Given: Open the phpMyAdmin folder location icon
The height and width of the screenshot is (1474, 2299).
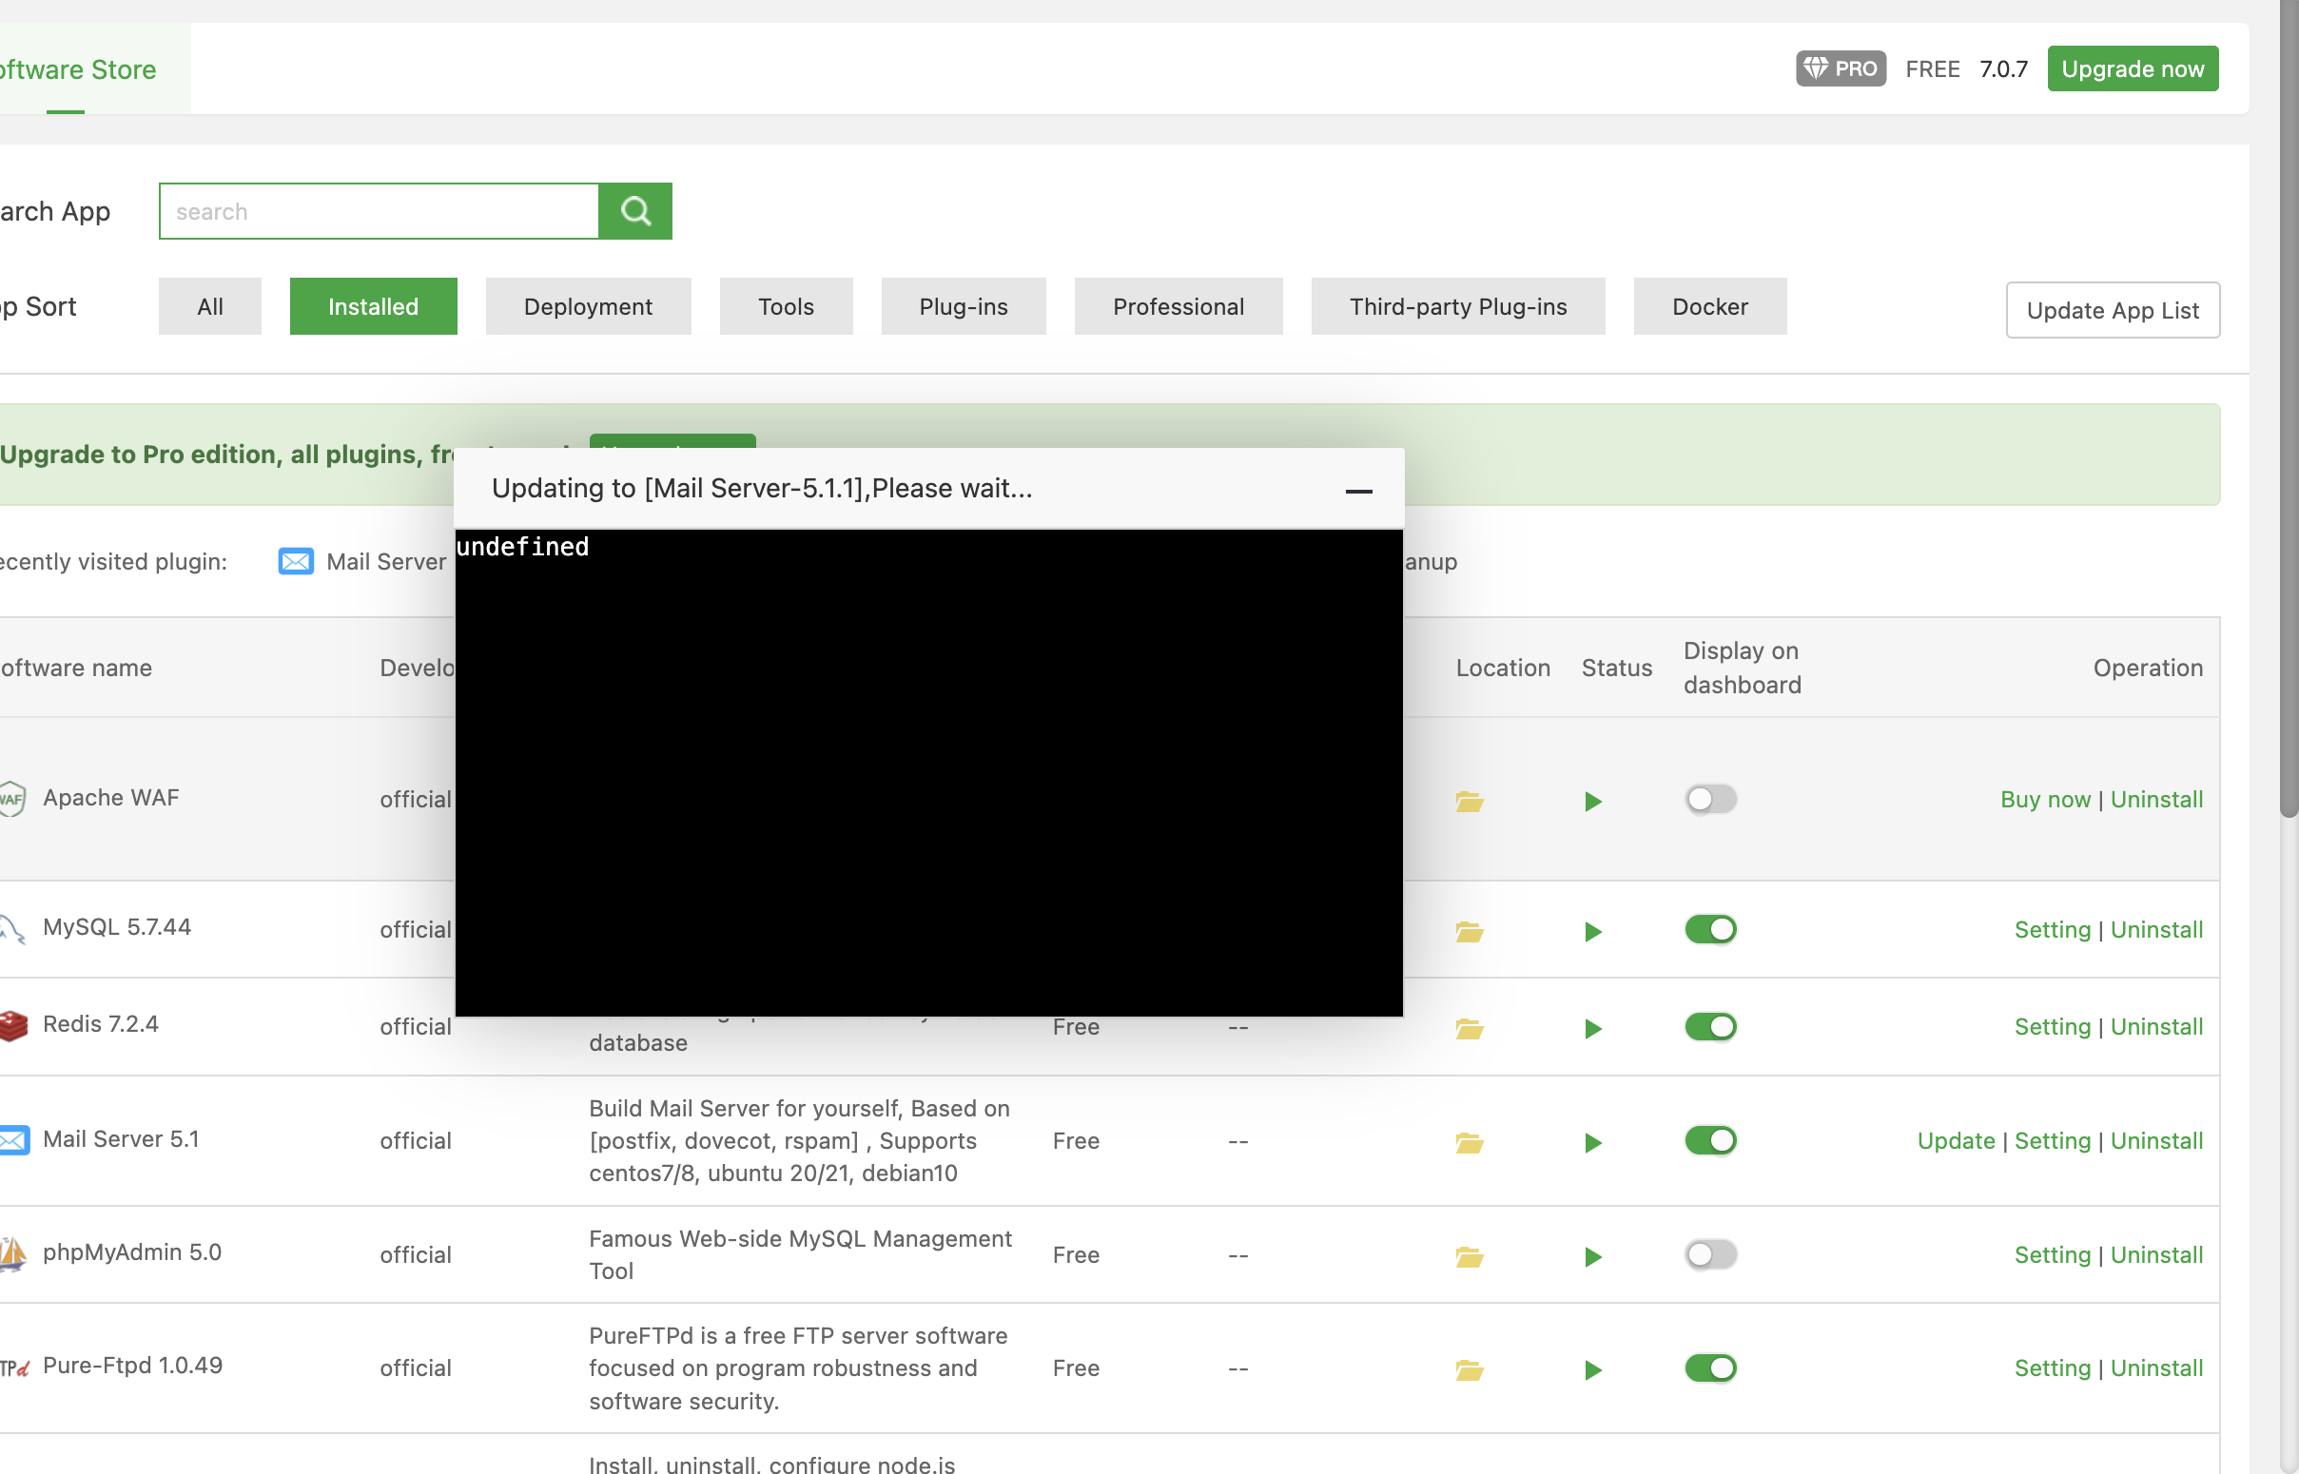Looking at the screenshot, I should click(1470, 1257).
